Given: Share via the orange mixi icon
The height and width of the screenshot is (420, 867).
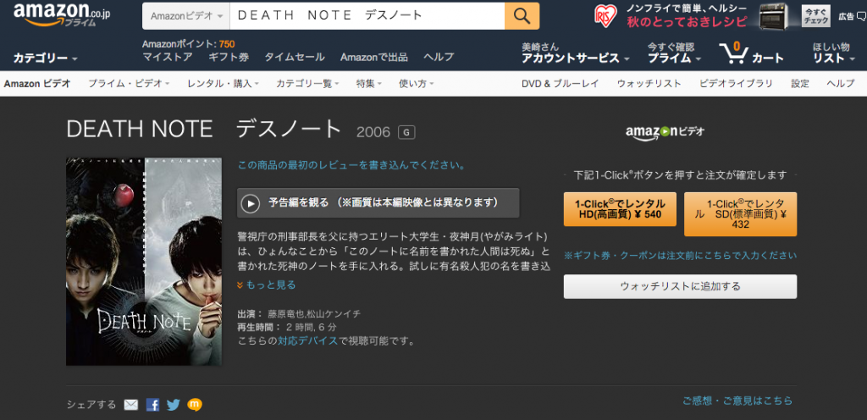Looking at the screenshot, I should [195, 405].
